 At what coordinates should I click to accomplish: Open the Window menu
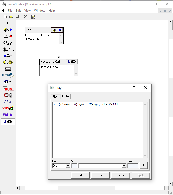40,11
